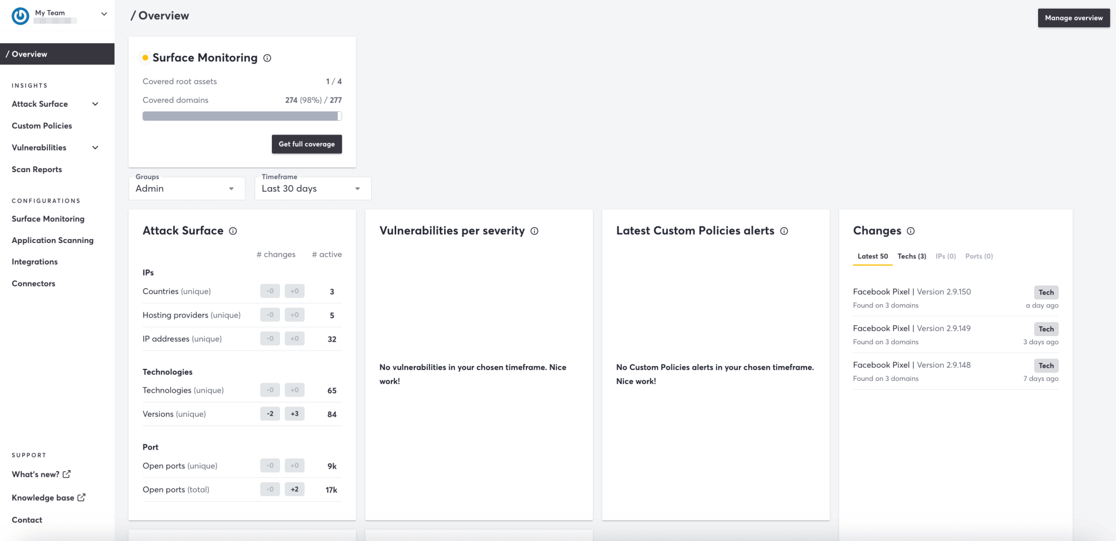Click the Manage overview button

1073,18
